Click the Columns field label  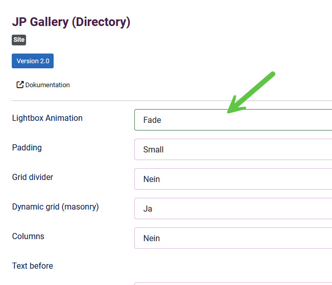pyautogui.click(x=28, y=237)
